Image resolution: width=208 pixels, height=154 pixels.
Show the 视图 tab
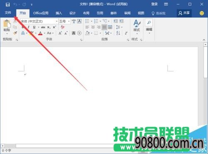click(141, 13)
